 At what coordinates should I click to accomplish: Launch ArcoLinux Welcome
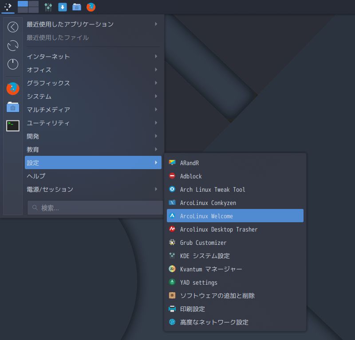(235, 216)
